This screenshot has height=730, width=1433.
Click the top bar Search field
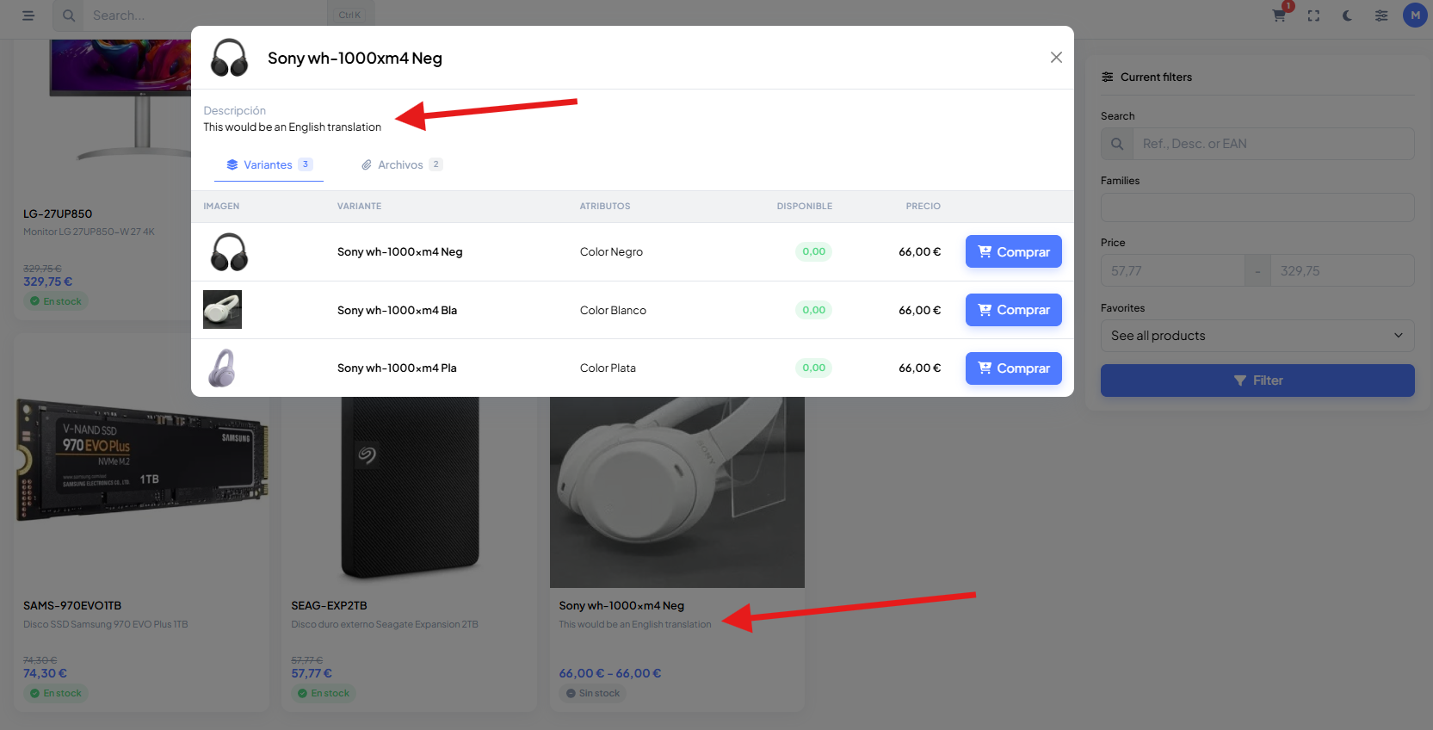point(205,15)
